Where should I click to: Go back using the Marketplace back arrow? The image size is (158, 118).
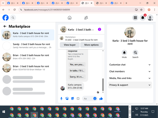(5, 26)
